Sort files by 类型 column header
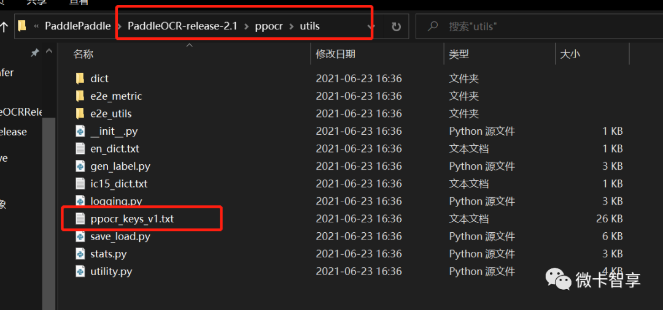 (x=459, y=54)
